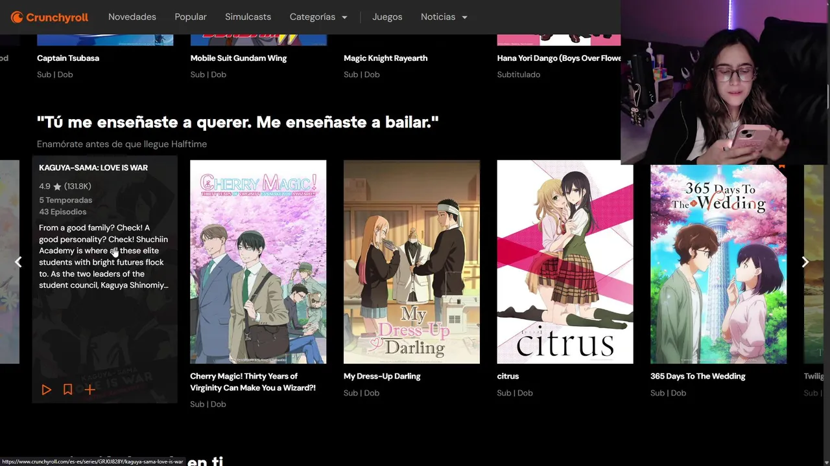Open the citrus poster
This screenshot has height=466, width=830.
tap(565, 262)
